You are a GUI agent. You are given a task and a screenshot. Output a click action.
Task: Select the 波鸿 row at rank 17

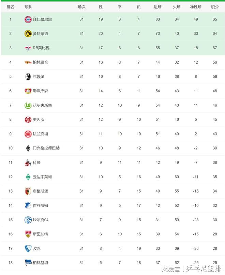tap(113, 248)
